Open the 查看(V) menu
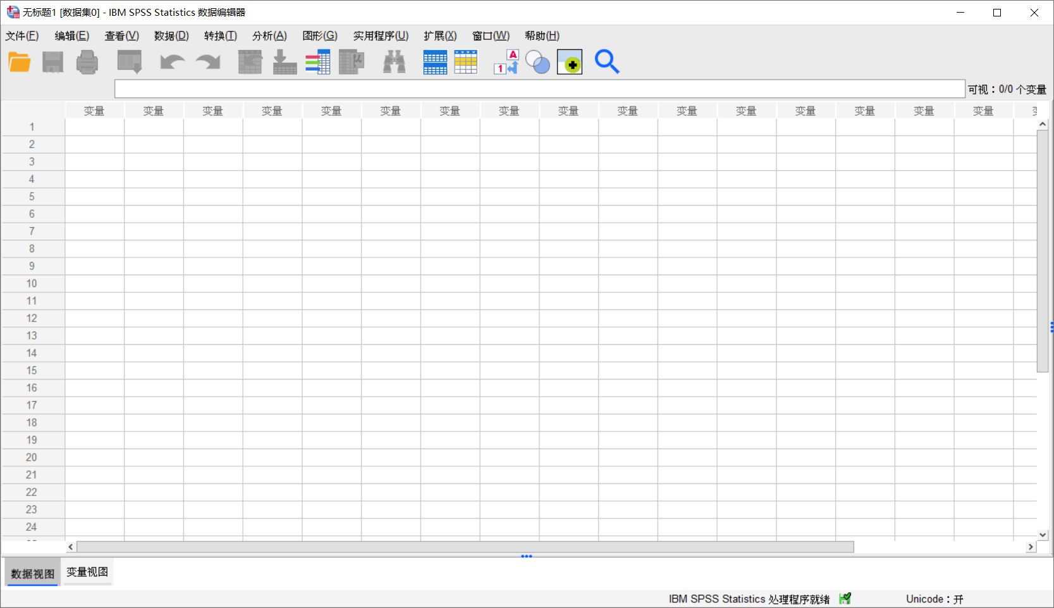Viewport: 1054px width, 608px height. click(x=122, y=36)
